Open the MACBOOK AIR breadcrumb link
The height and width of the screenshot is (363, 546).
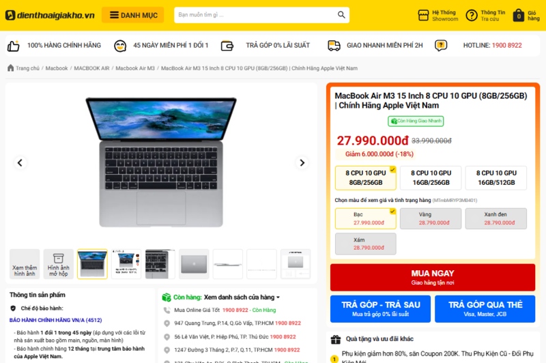coord(91,68)
